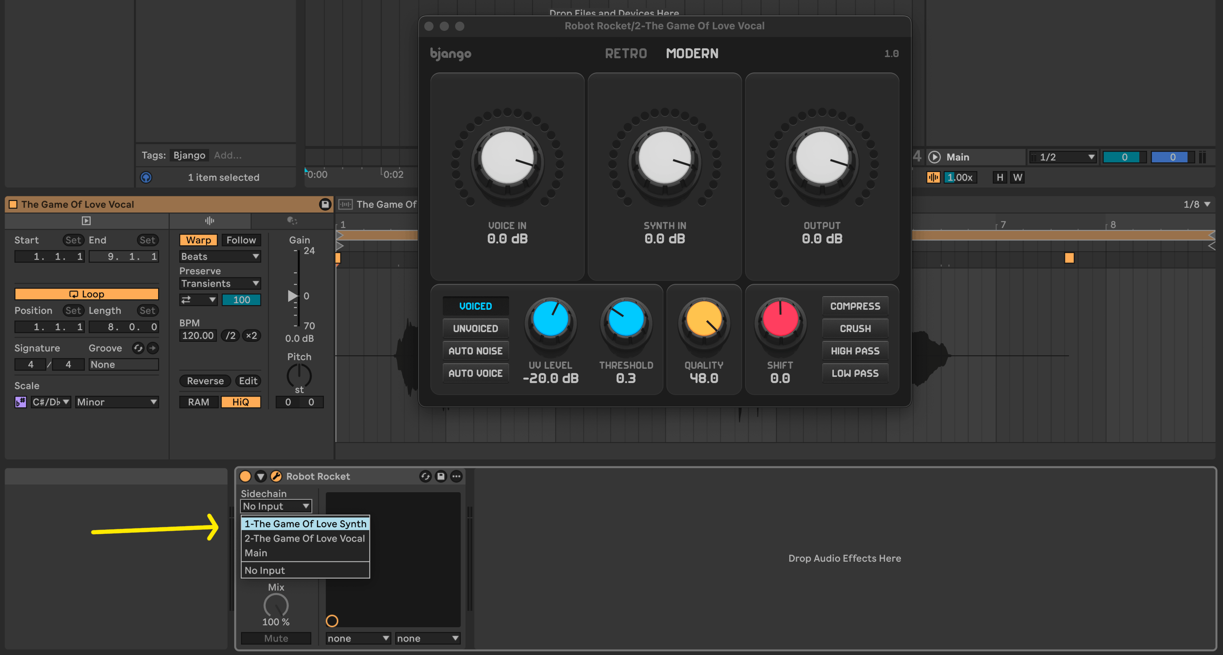The height and width of the screenshot is (655, 1223).
Task: Click the orange QUALITY knob
Action: [x=704, y=320]
